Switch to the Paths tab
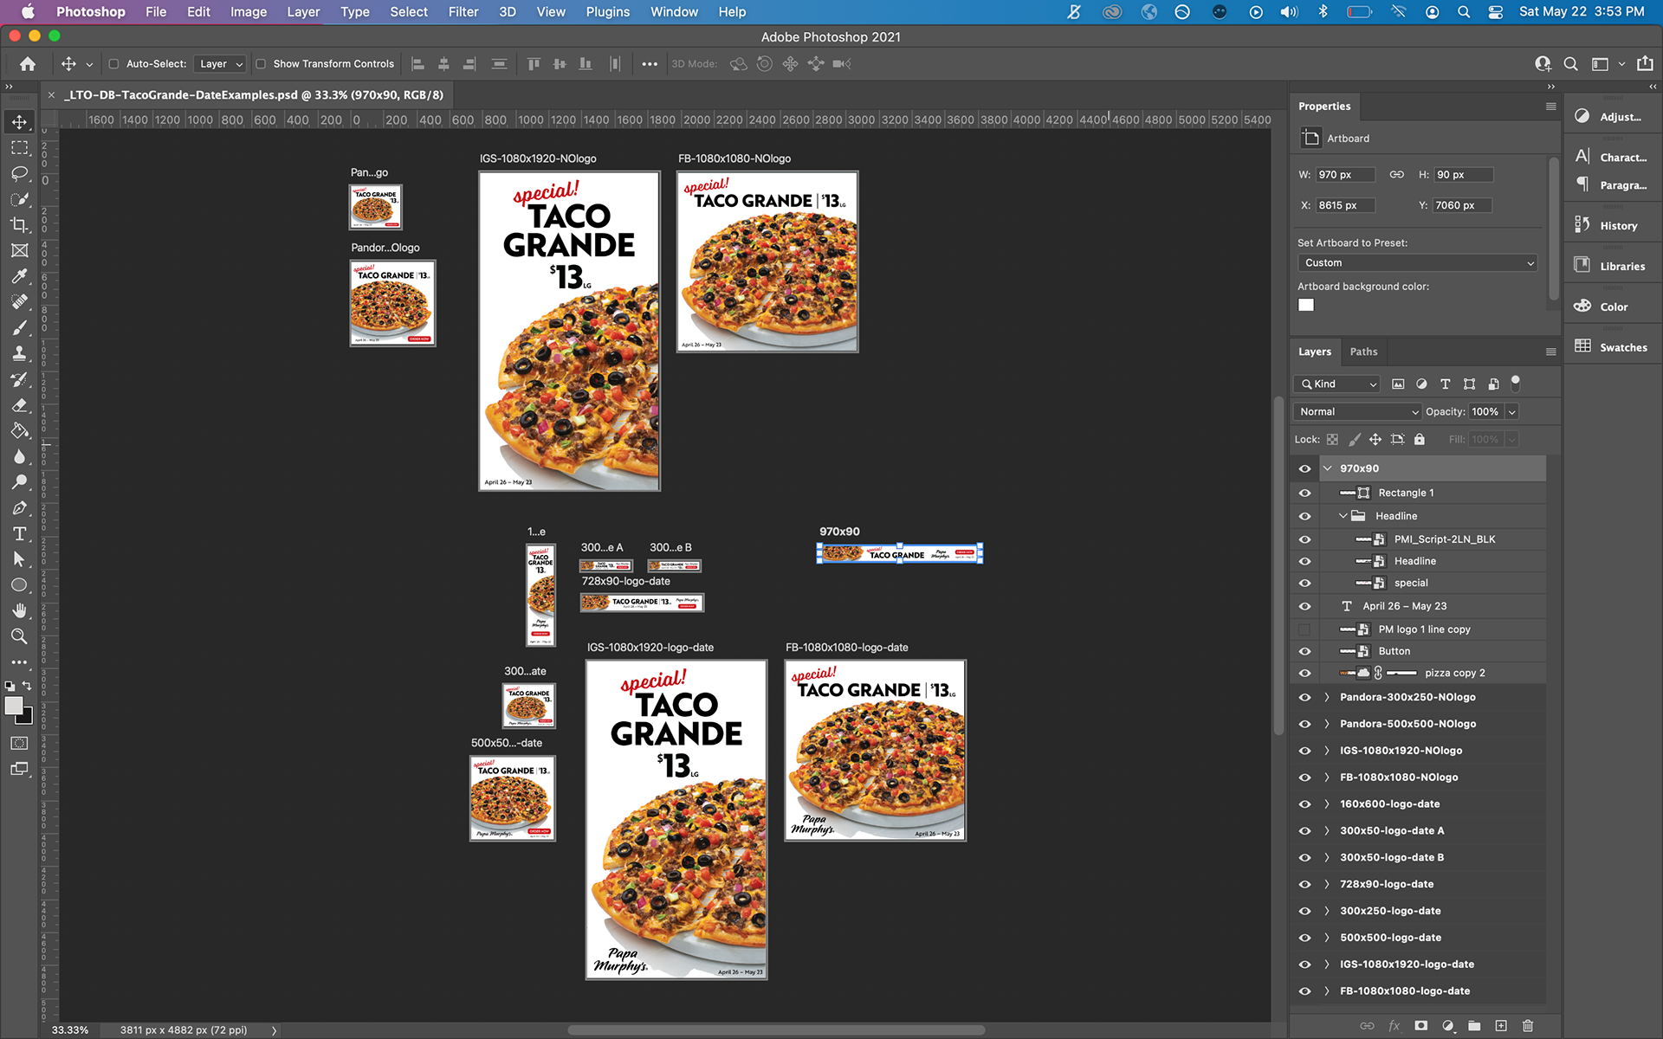1663x1039 pixels. 1363,352
